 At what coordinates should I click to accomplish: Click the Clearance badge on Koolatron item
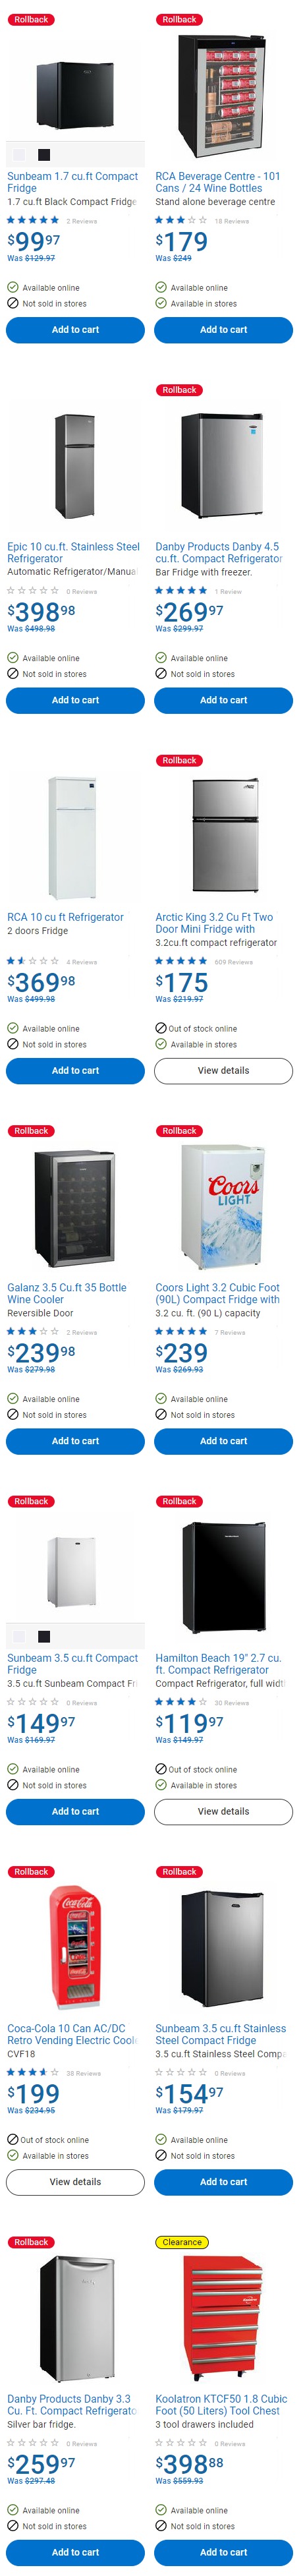(182, 2242)
